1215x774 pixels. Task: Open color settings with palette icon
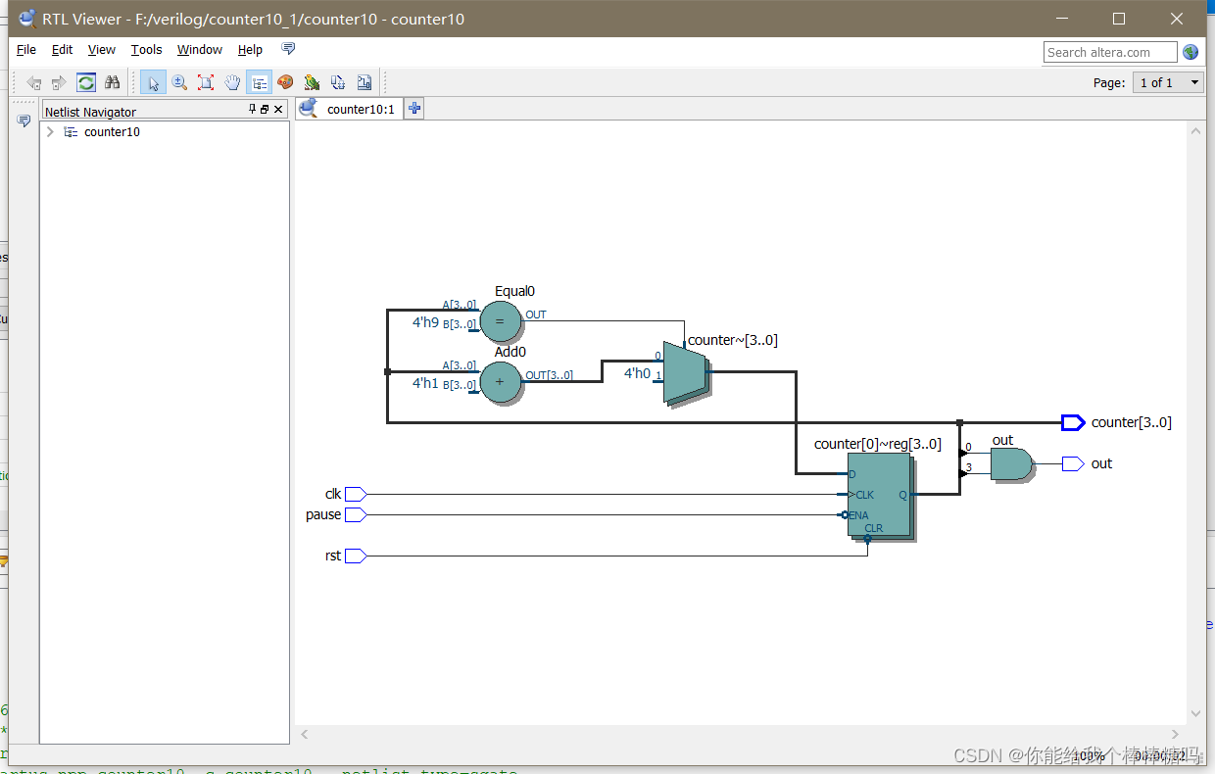click(x=285, y=82)
